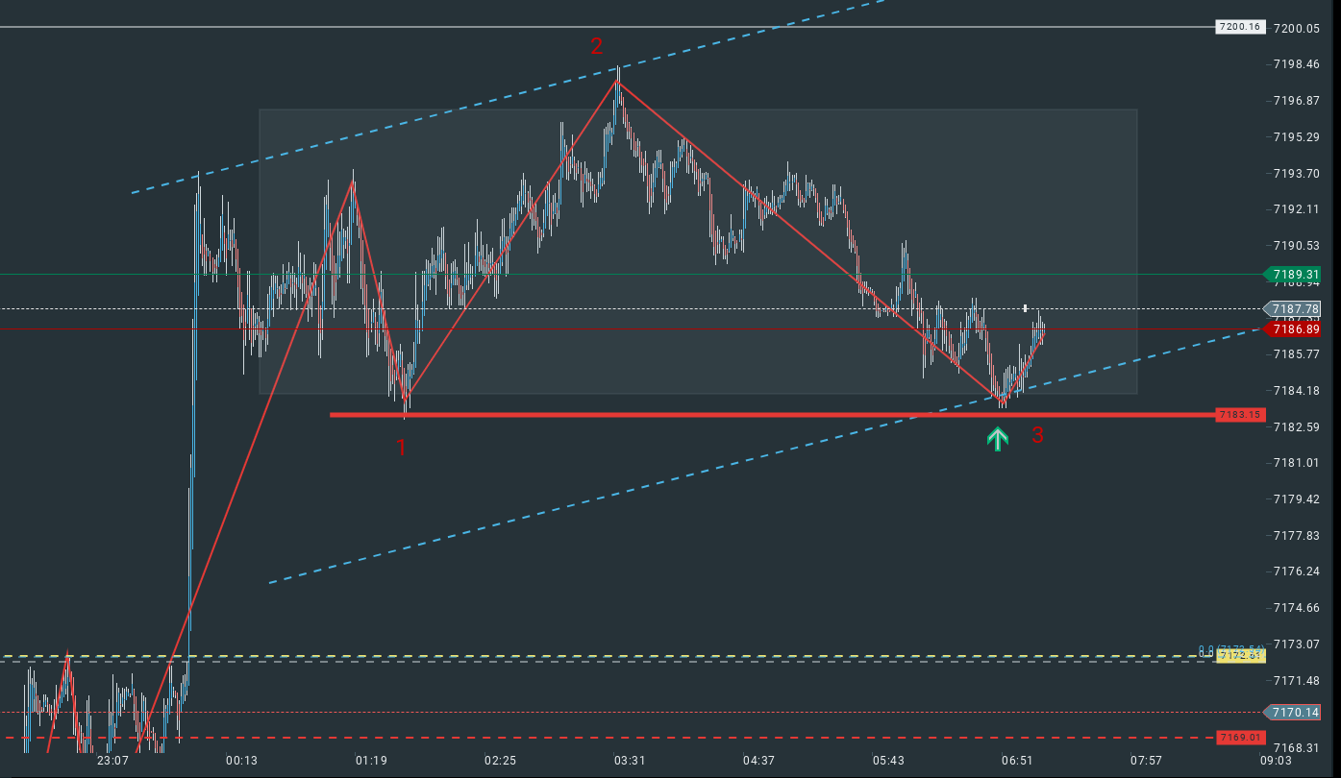Click the green 7189.31 price tag
1341x778 pixels.
click(1294, 274)
